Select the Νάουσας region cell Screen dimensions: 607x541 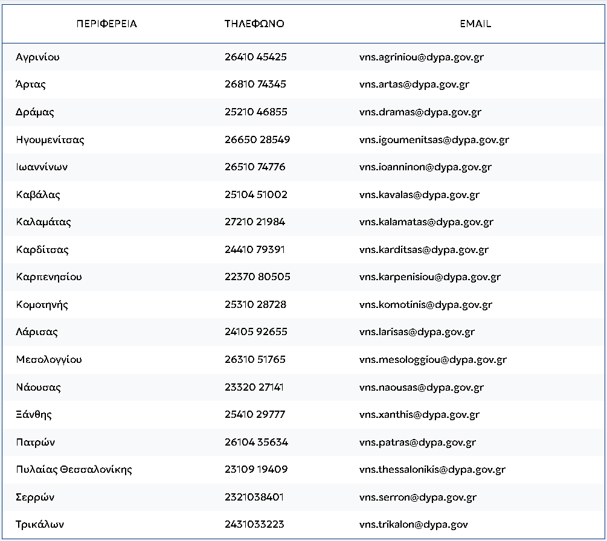point(38,388)
